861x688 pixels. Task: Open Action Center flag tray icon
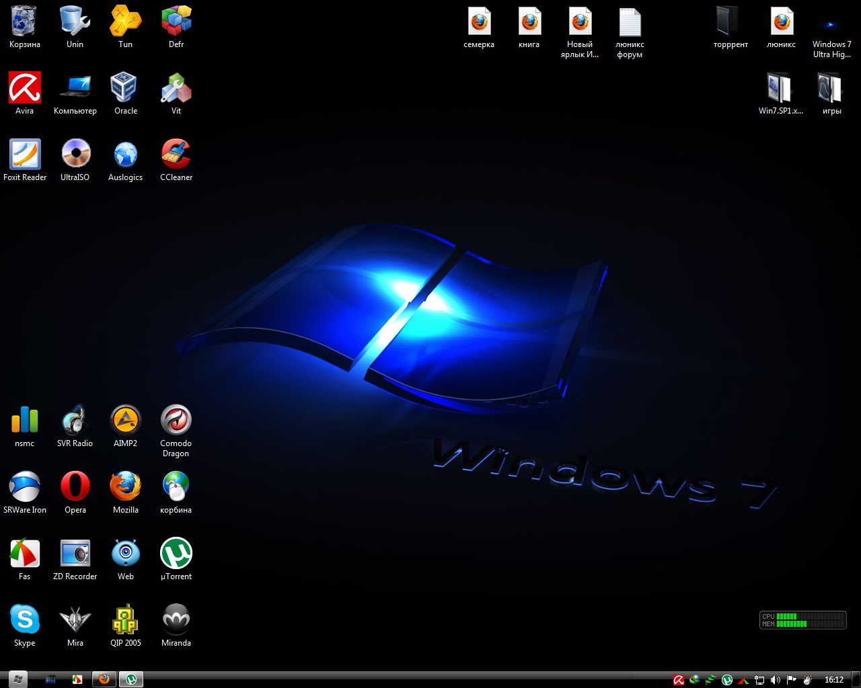792,680
